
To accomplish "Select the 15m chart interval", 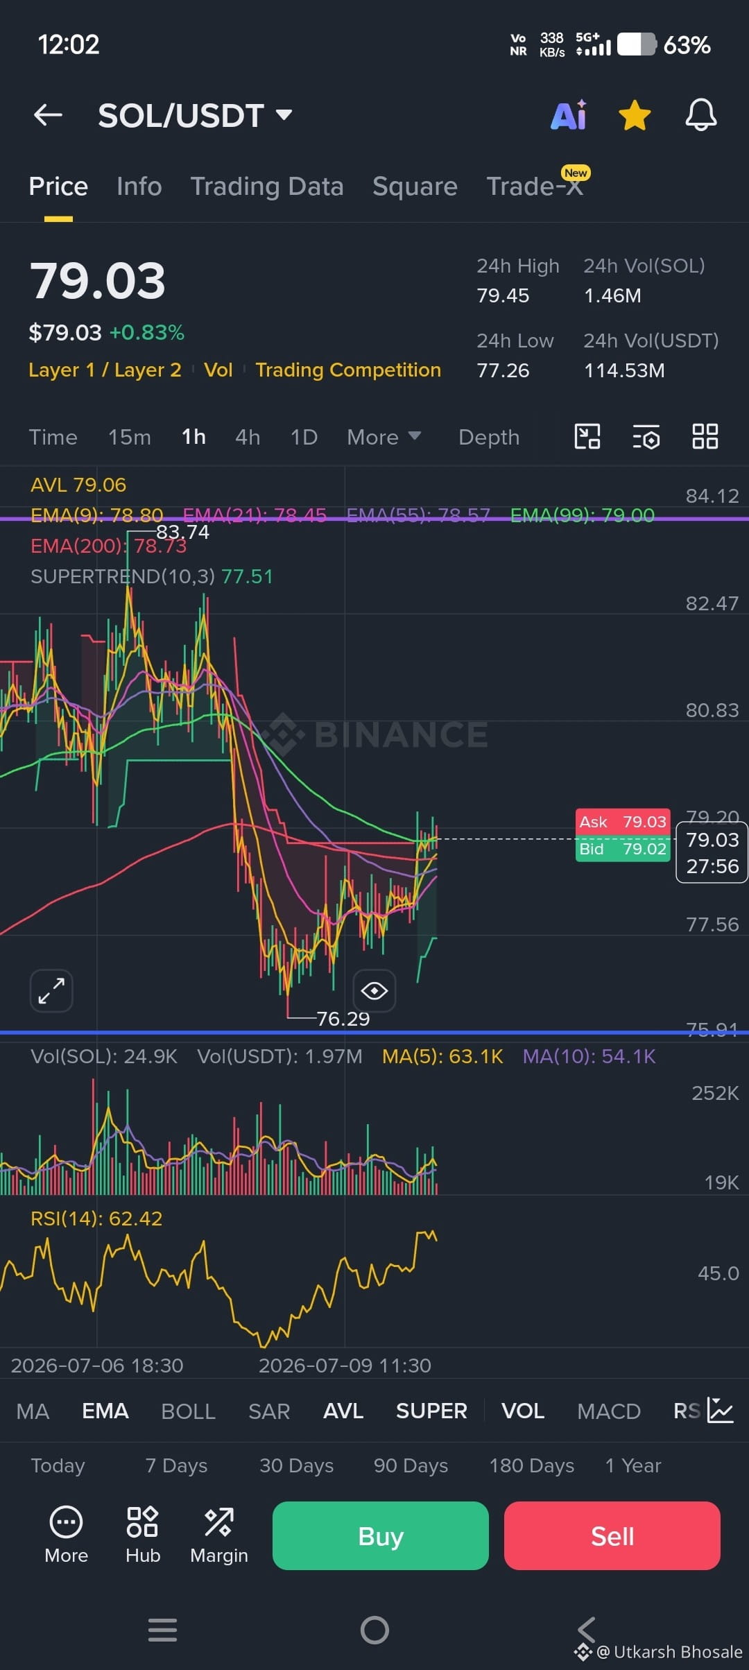I will (130, 438).
